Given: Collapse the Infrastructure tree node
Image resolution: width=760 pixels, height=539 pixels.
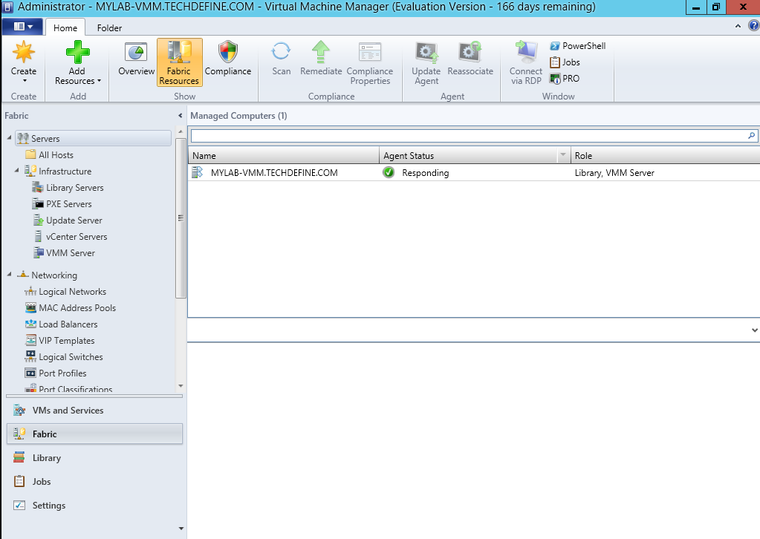Looking at the screenshot, I should tap(16, 171).
